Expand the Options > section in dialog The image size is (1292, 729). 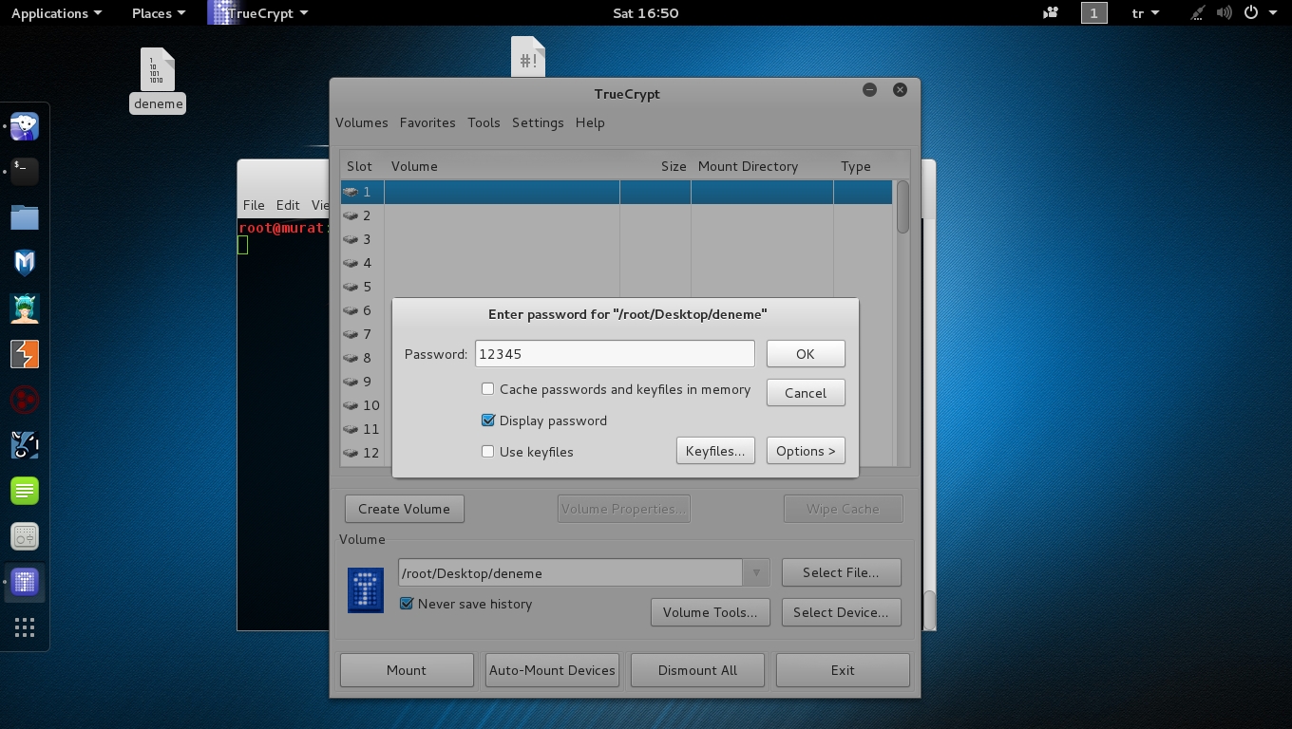click(806, 451)
